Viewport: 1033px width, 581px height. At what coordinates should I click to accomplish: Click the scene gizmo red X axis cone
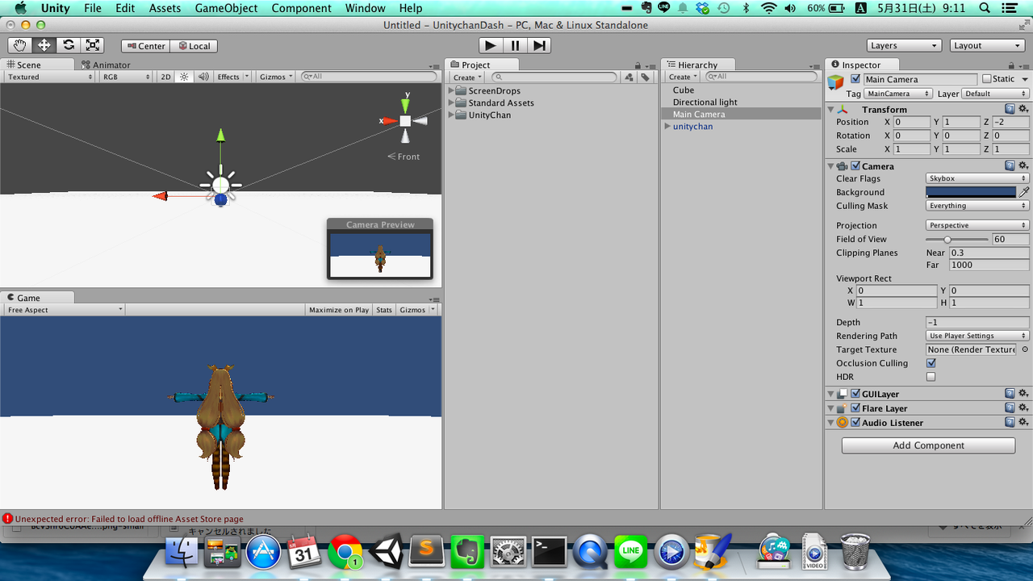click(390, 121)
